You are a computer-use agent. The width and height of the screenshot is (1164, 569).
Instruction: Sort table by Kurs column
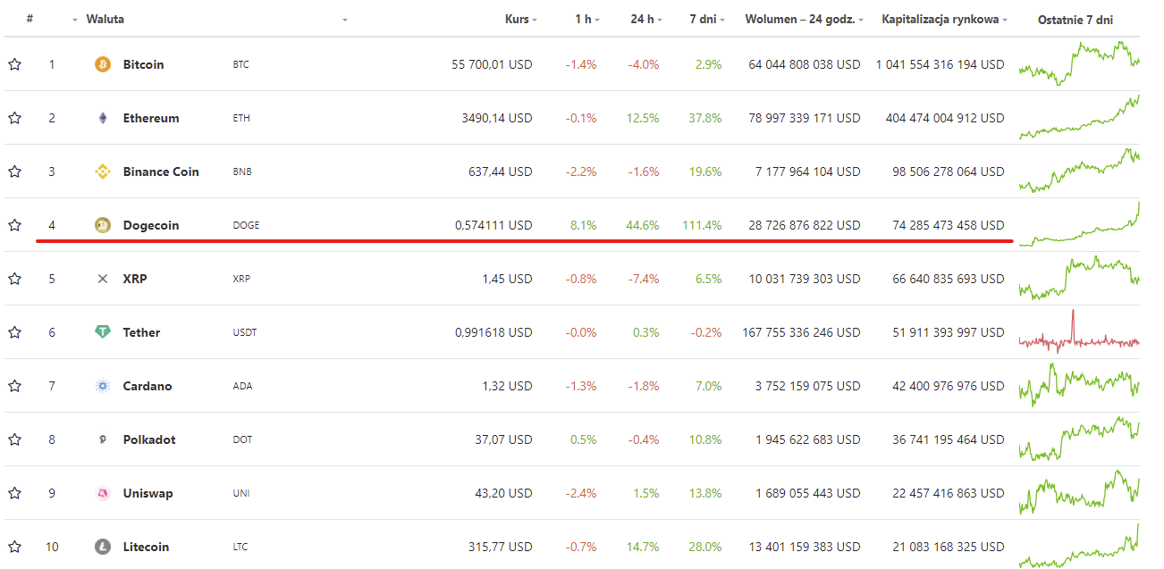521,19
